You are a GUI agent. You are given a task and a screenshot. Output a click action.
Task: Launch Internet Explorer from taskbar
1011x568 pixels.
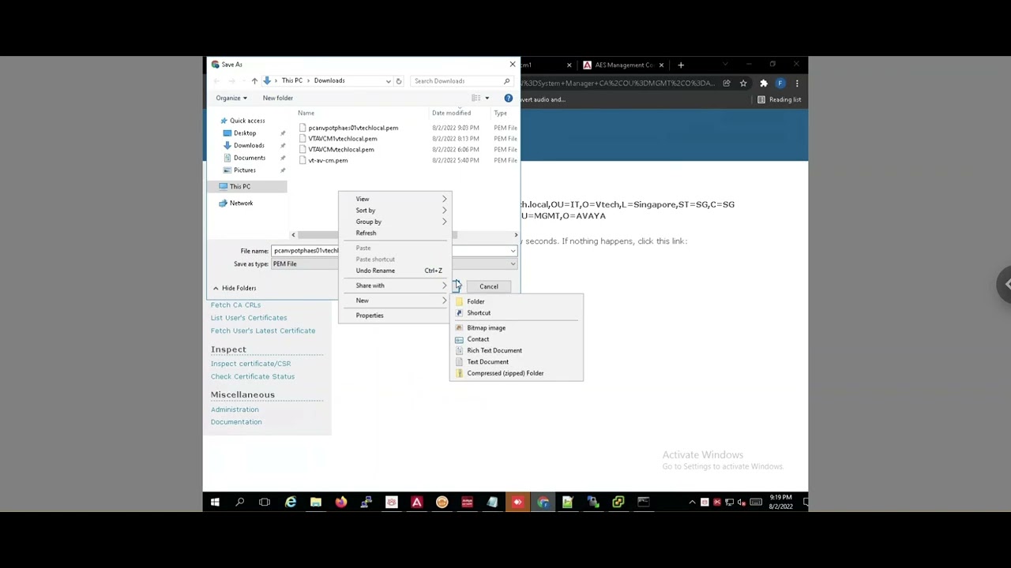coord(291,502)
